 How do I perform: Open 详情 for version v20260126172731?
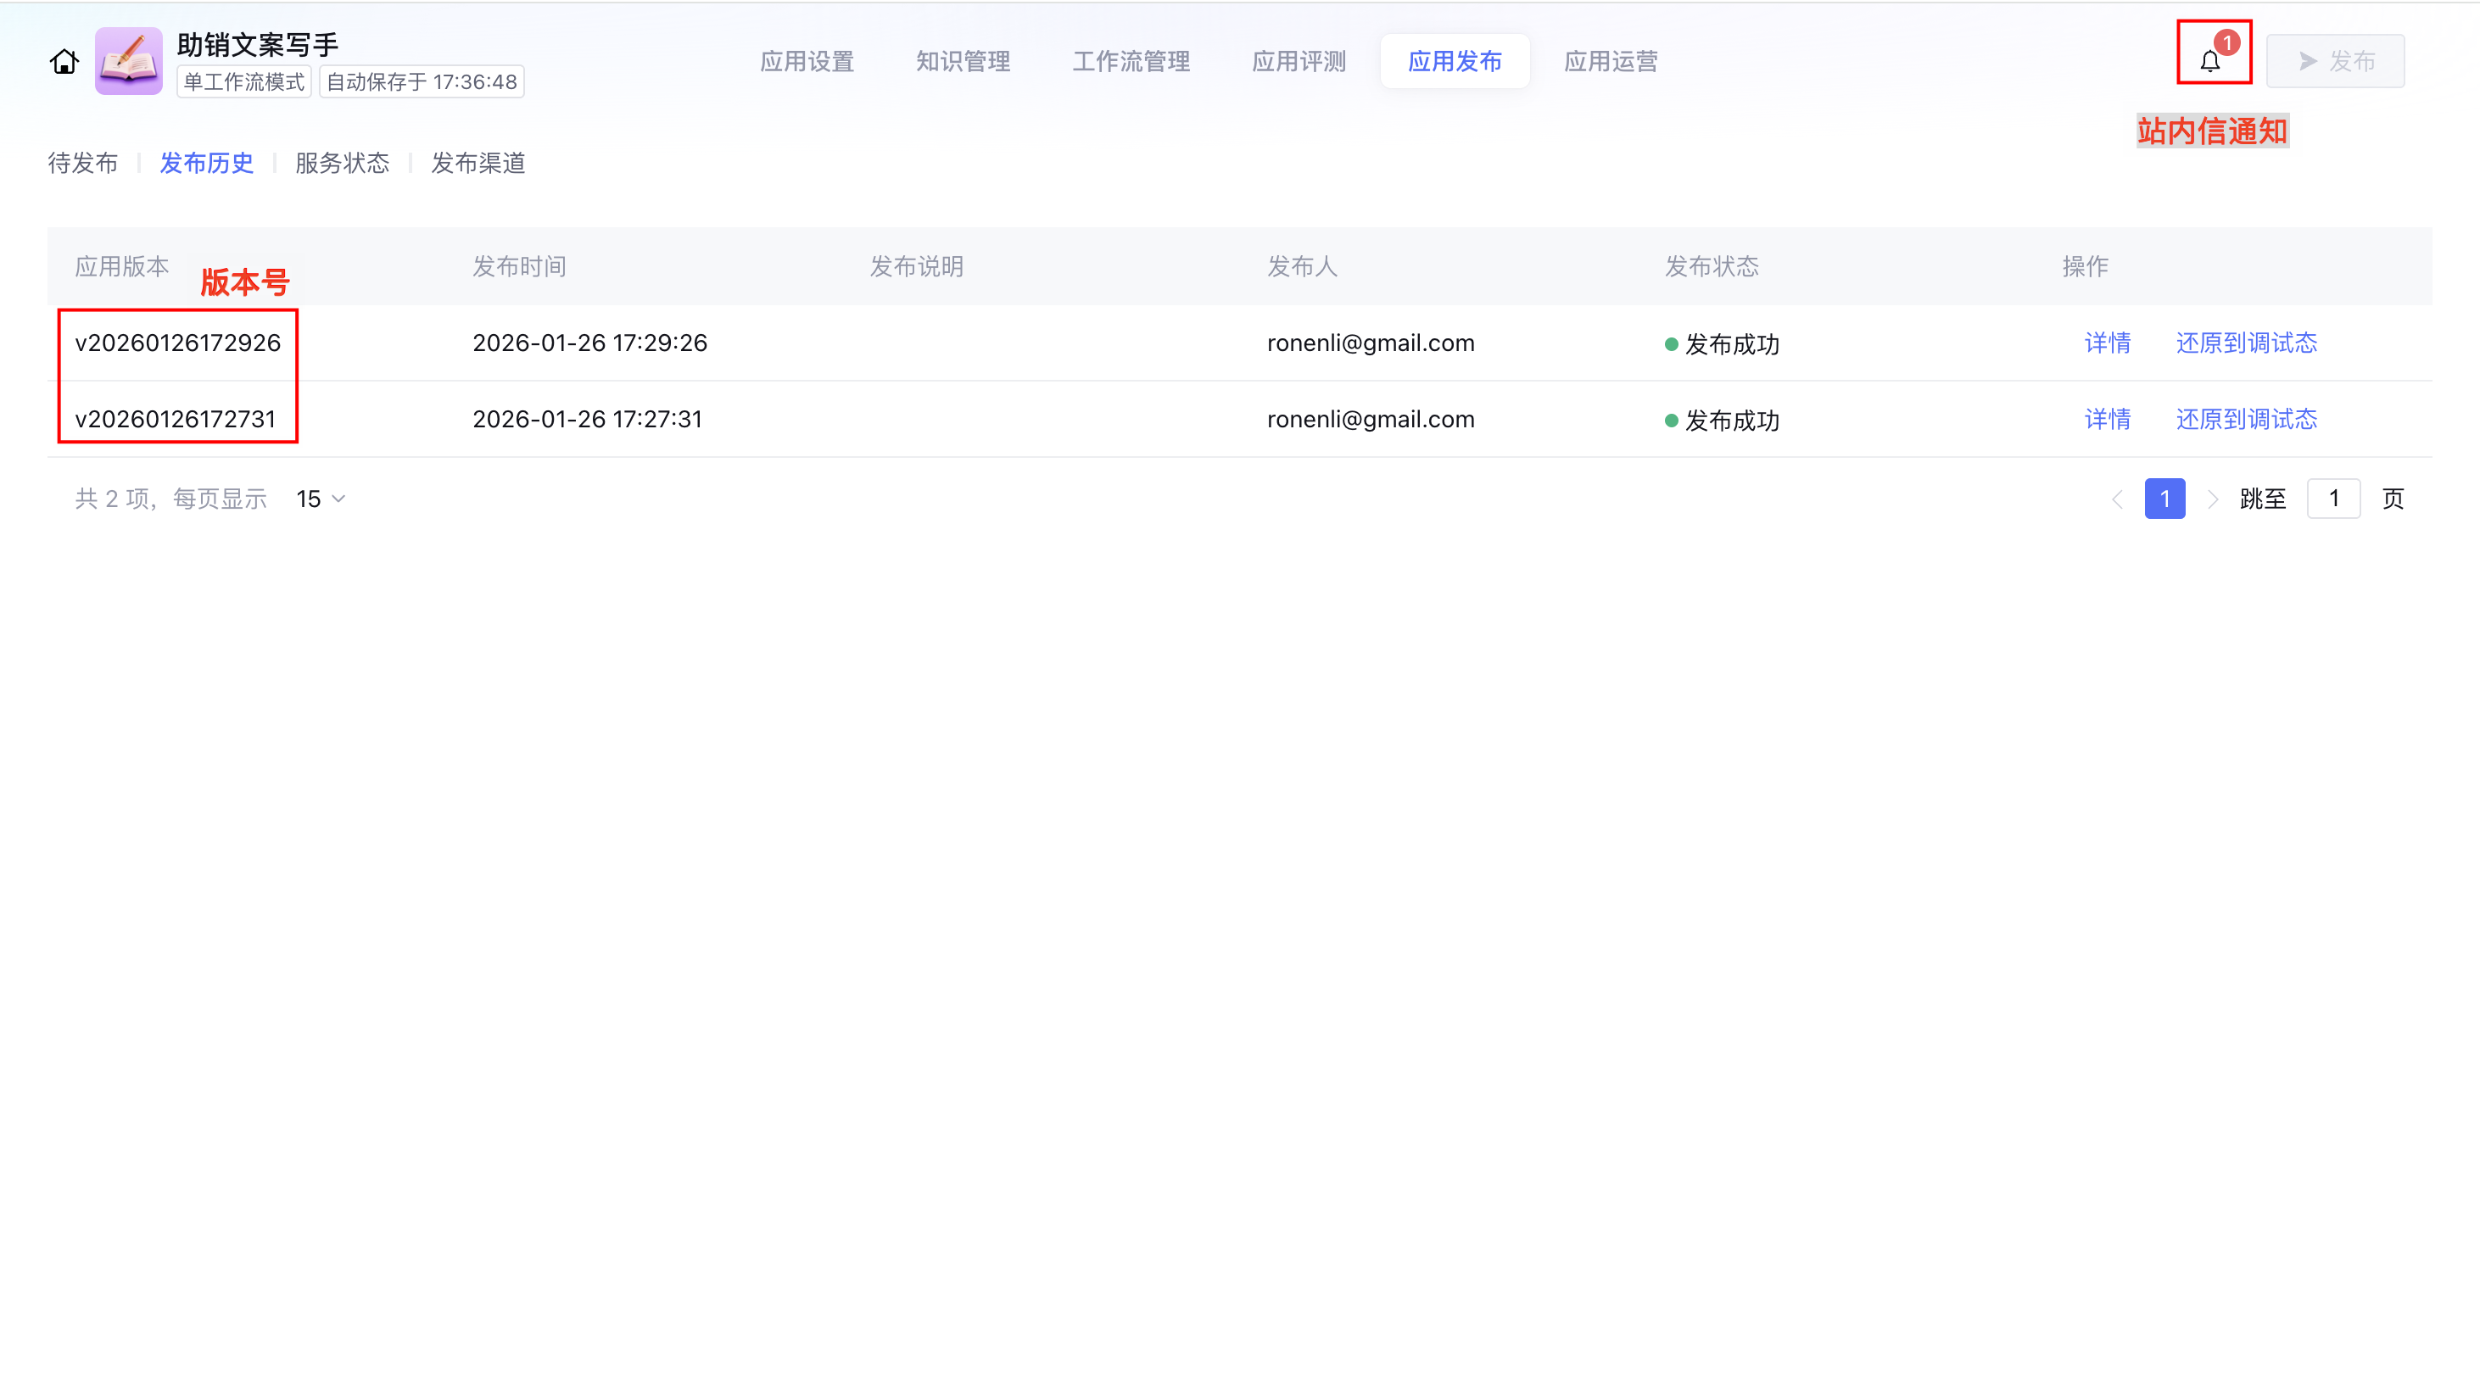[x=2108, y=419]
